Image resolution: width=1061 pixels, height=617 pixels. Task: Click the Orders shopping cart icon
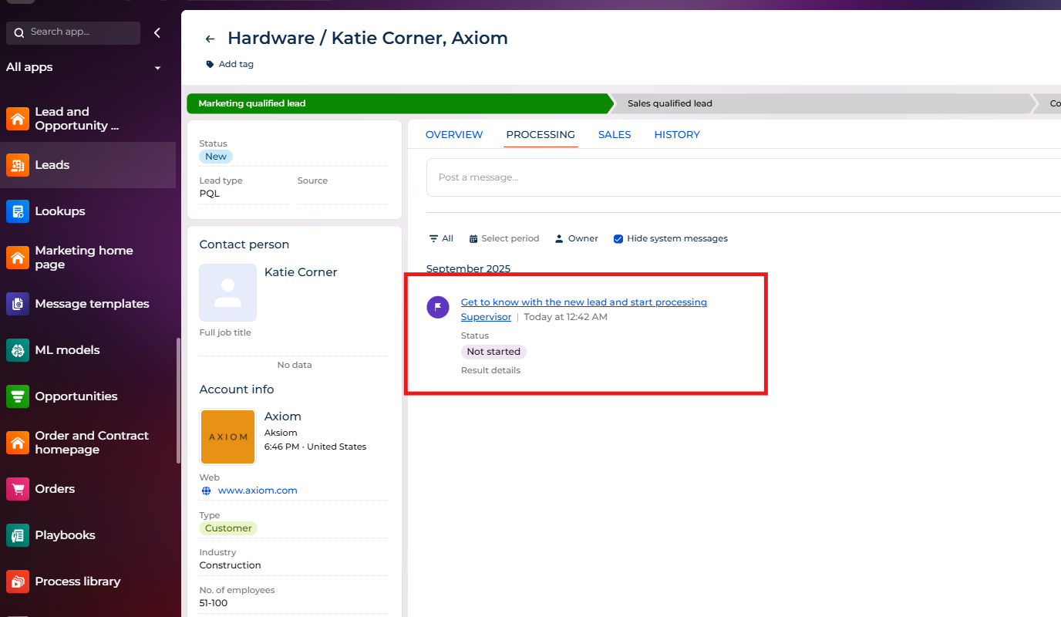click(x=18, y=489)
